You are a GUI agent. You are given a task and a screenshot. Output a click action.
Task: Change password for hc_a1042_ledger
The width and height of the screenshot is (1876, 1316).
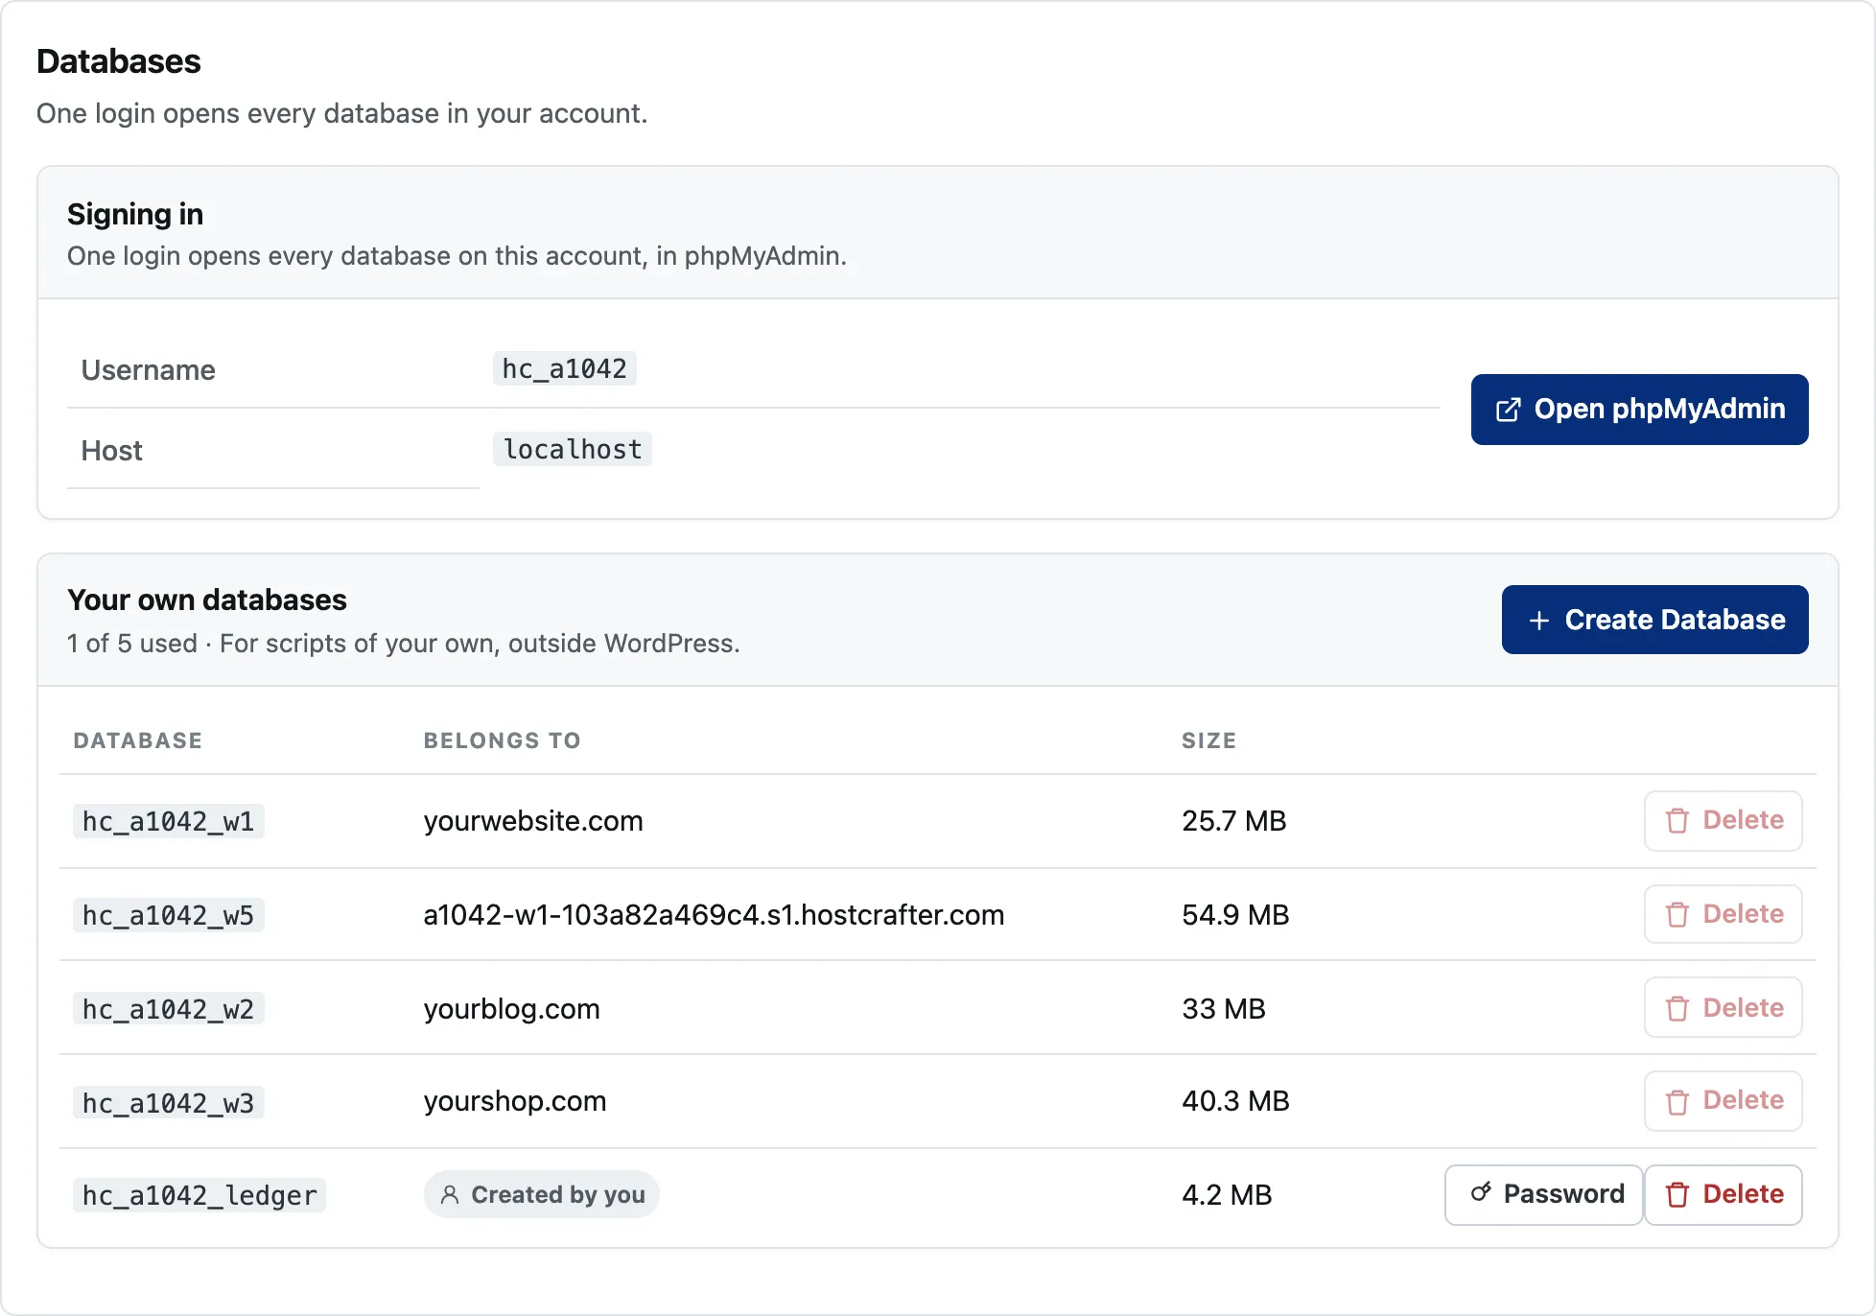[x=1544, y=1195]
